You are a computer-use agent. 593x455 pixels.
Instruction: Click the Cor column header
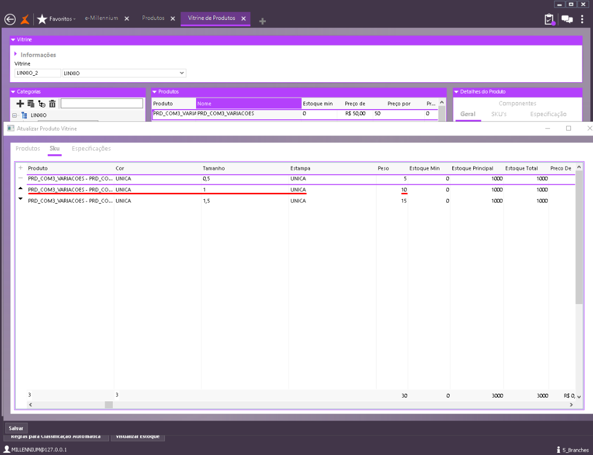[x=120, y=168]
